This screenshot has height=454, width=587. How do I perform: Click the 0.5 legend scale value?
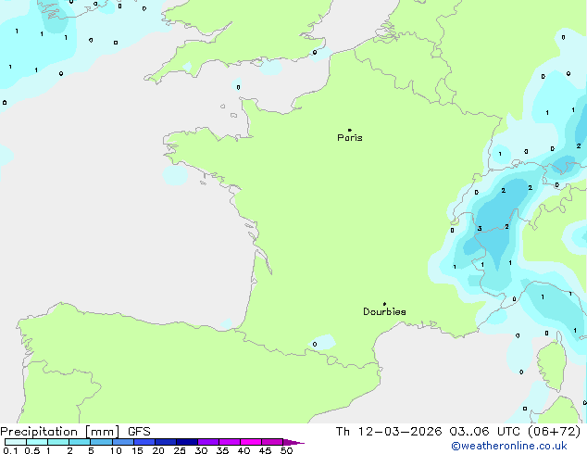[32, 450]
